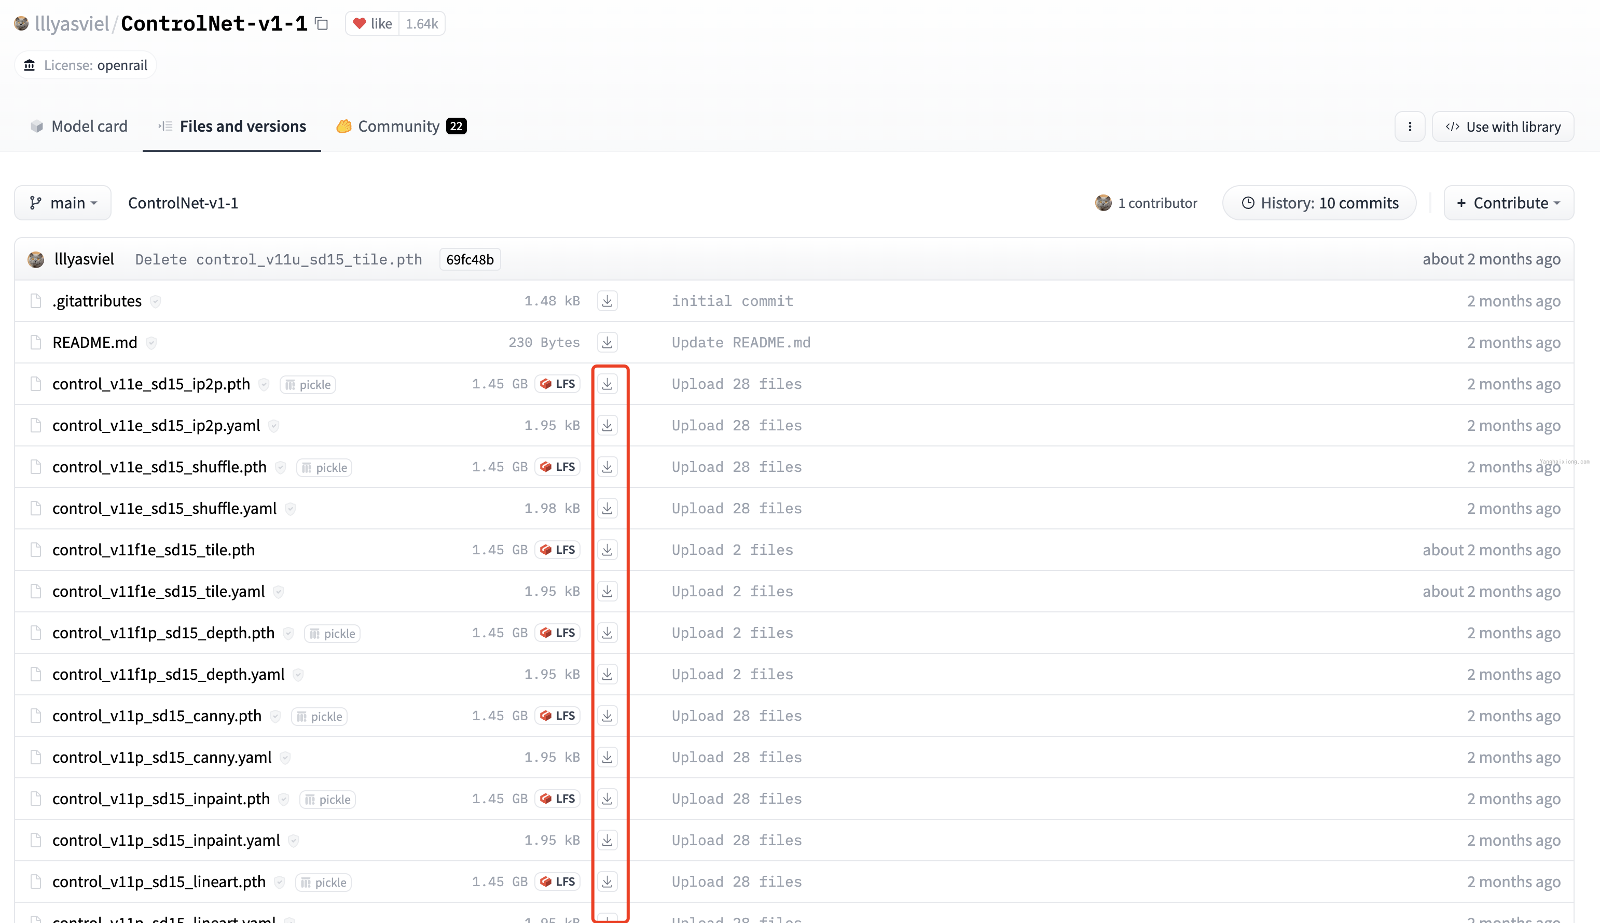Click pickle badge next to control_v11p_sd15_inpaint.pth
The width and height of the screenshot is (1600, 923).
(x=328, y=800)
